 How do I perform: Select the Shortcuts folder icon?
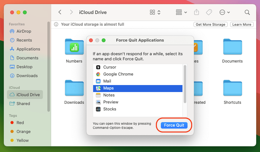pos(232,88)
